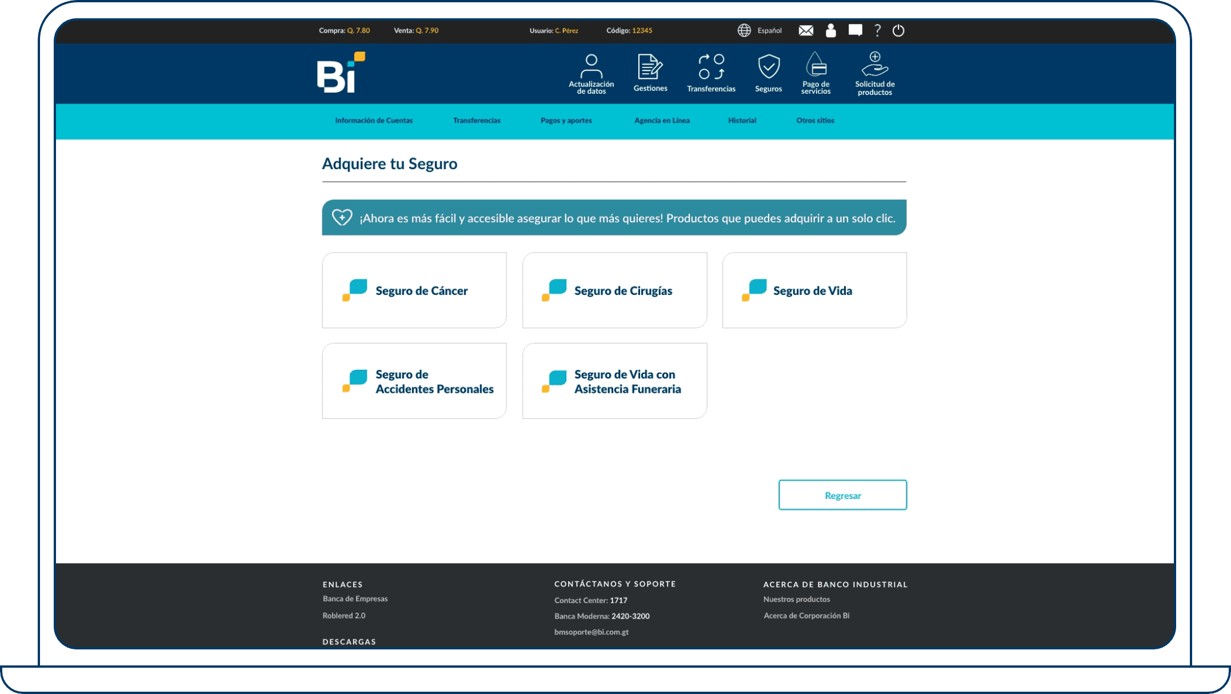Open the mail envelope icon
Screen dimensions: 1231x694
point(806,30)
